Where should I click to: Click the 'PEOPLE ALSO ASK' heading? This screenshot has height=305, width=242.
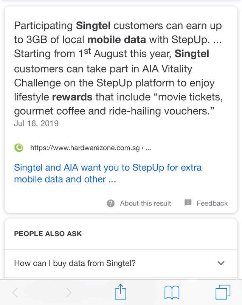pos(48,233)
